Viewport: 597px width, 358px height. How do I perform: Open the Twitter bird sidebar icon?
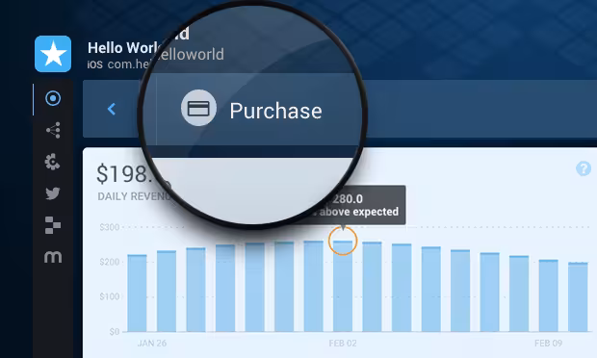point(53,193)
